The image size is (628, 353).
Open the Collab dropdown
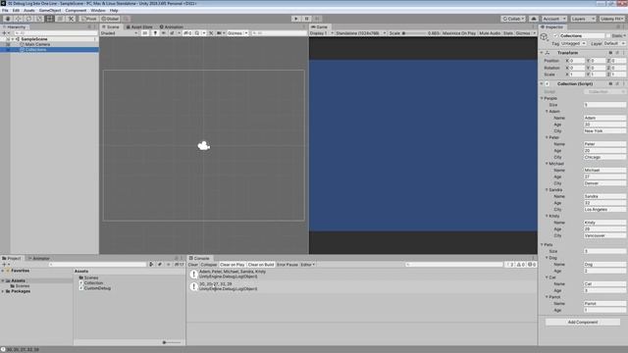[513, 19]
